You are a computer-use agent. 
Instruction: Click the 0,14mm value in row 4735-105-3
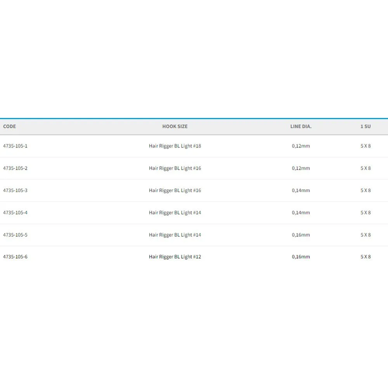[301, 191]
